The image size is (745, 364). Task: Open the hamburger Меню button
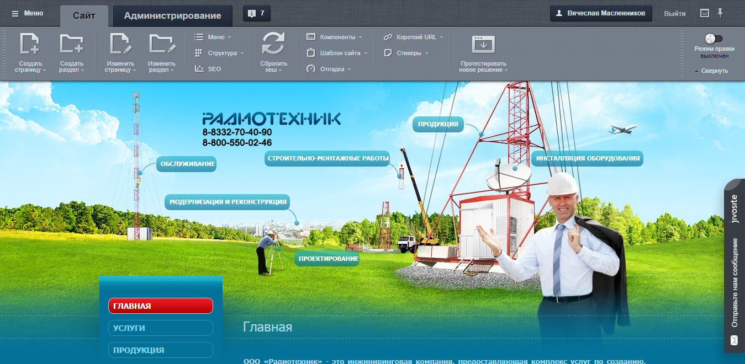[28, 13]
